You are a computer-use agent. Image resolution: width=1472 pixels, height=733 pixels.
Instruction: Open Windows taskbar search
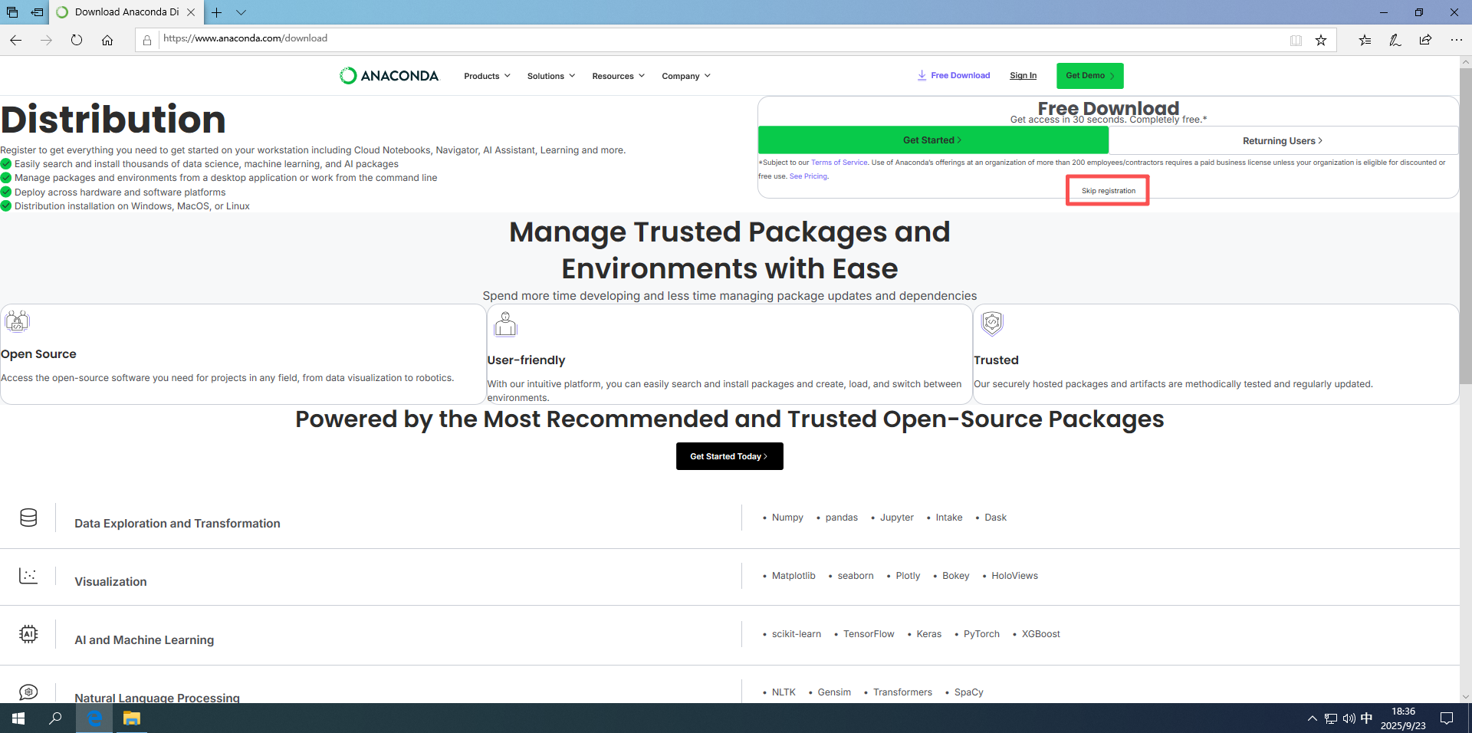pos(55,718)
